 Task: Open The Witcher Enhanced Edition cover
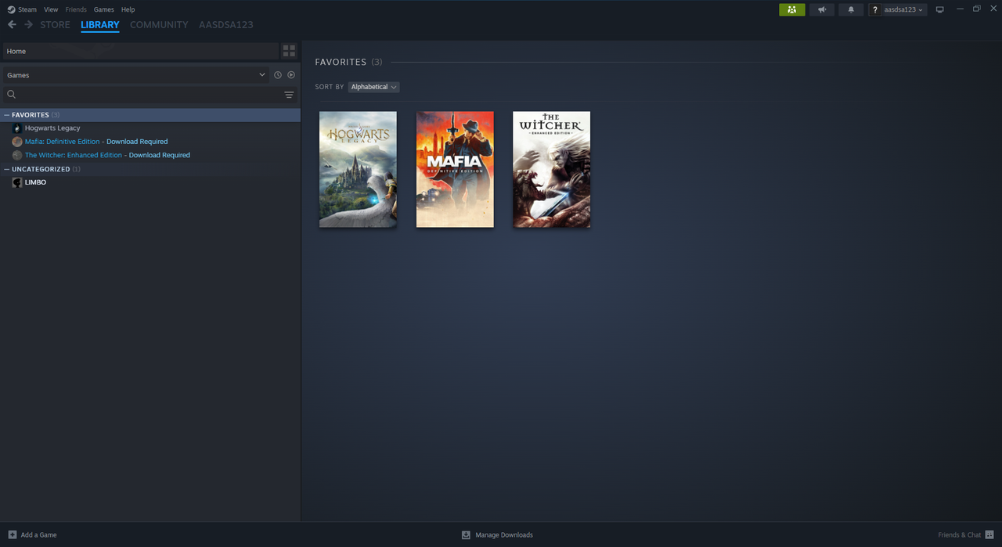pos(552,169)
